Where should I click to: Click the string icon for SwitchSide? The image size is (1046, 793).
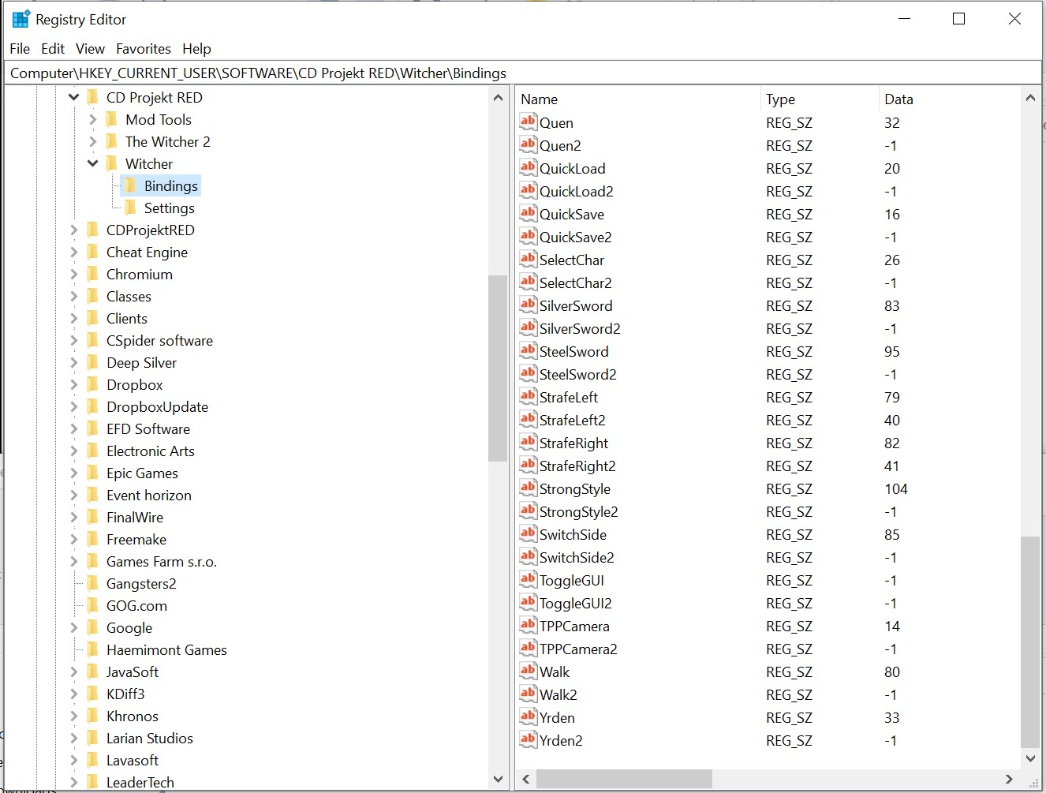click(x=528, y=533)
